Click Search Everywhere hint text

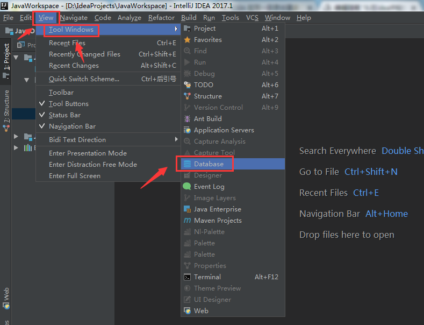337,151
